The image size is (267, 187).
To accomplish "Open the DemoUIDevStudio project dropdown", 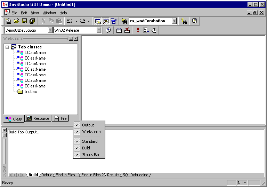I will pyautogui.click(x=50, y=30).
